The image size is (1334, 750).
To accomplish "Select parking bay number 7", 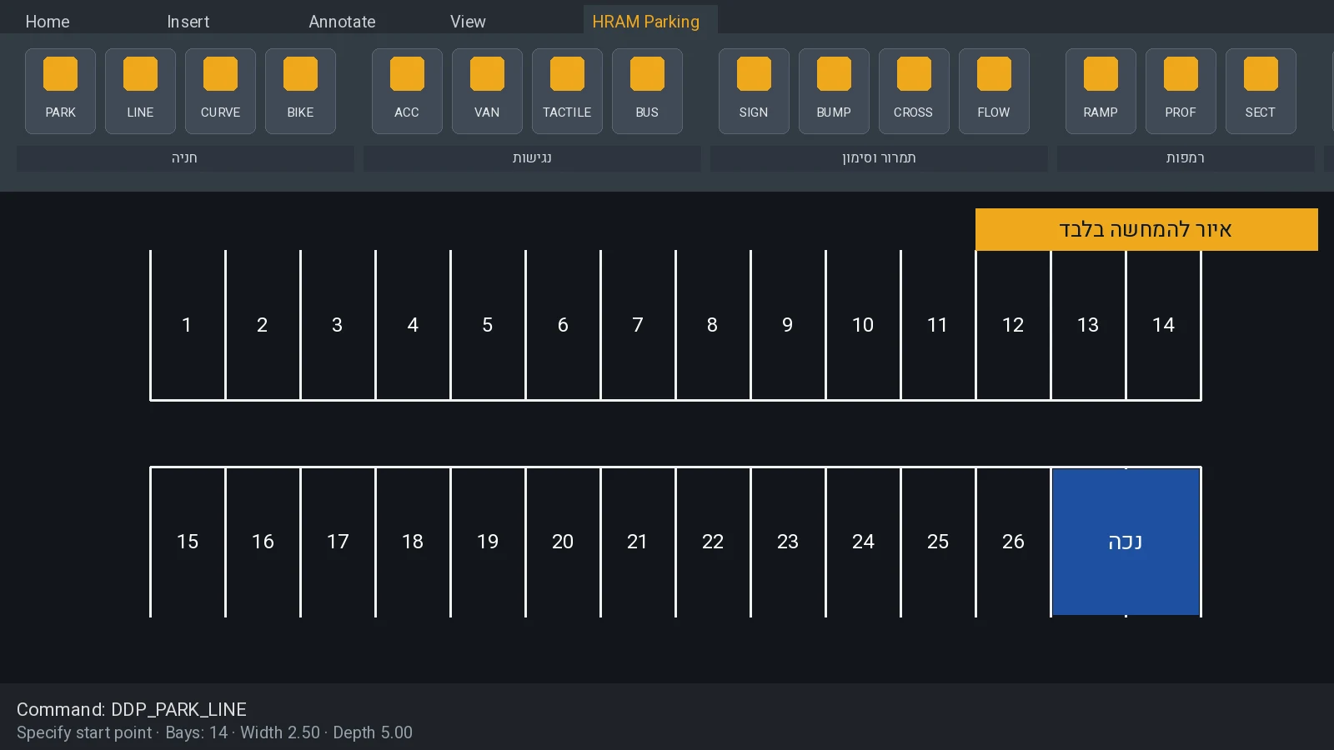I will 638,325.
